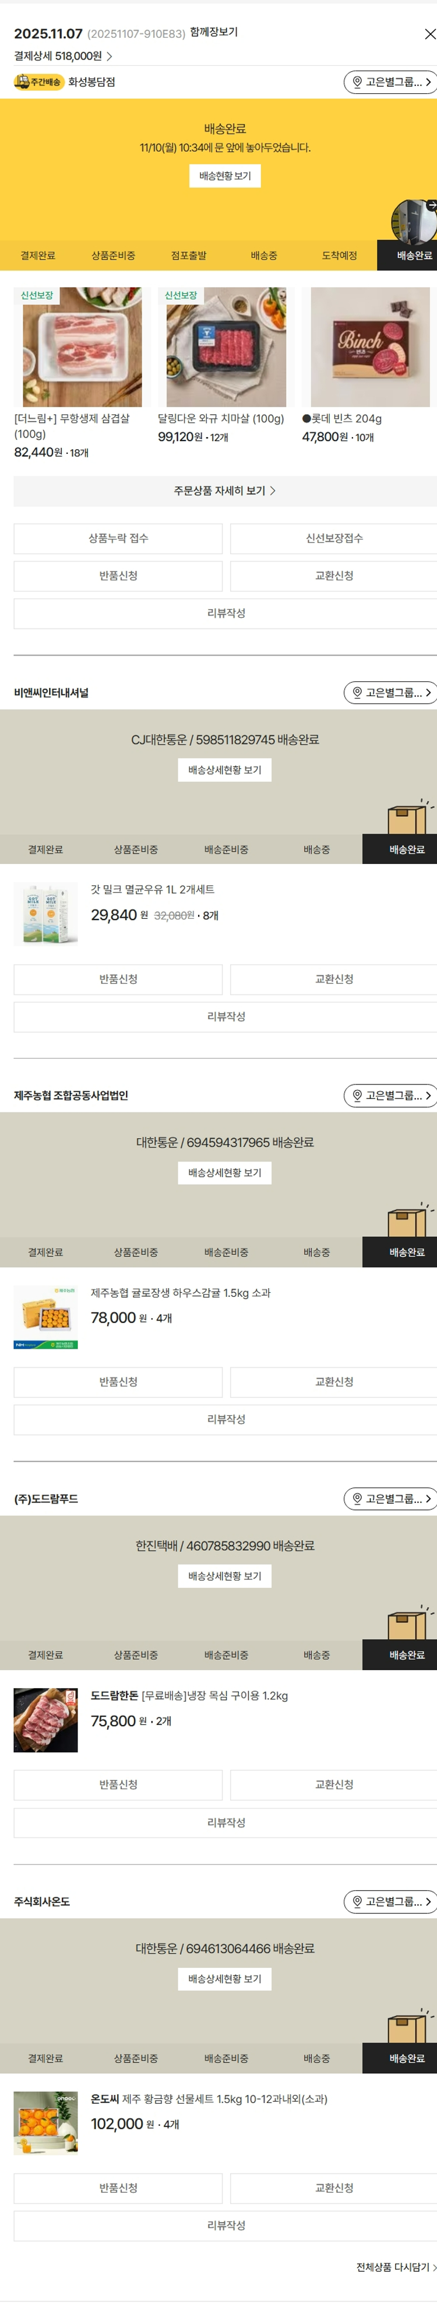Click the 갓 밀크 멸균우유 thumbnail
This screenshot has width=437, height=2309.
click(45, 914)
